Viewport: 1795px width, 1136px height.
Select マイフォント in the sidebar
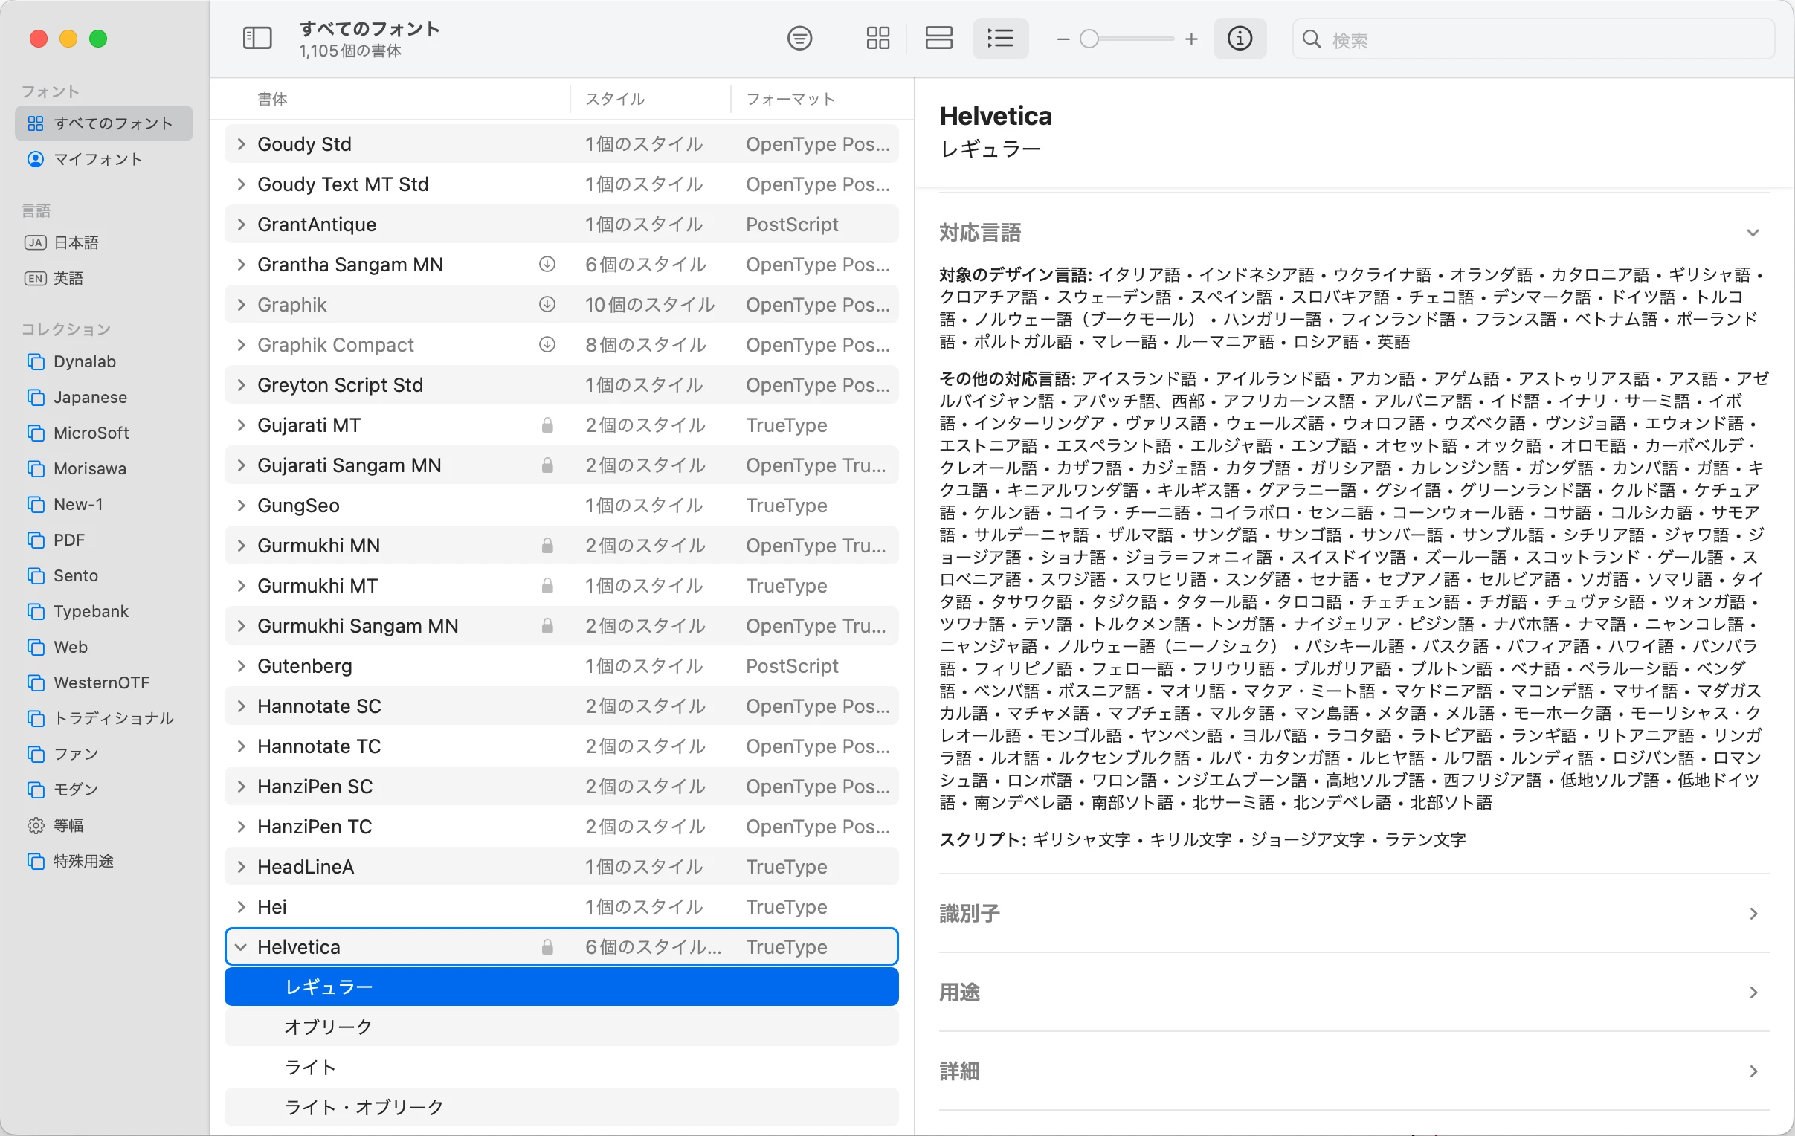tap(97, 159)
